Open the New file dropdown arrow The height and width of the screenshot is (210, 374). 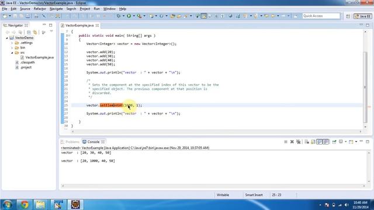coord(10,16)
